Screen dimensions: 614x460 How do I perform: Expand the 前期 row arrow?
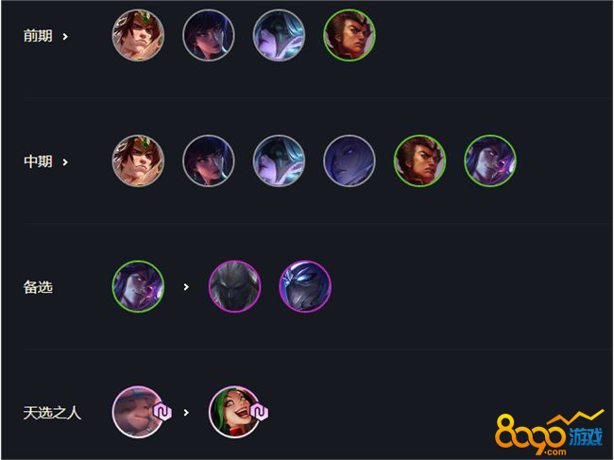(x=65, y=37)
